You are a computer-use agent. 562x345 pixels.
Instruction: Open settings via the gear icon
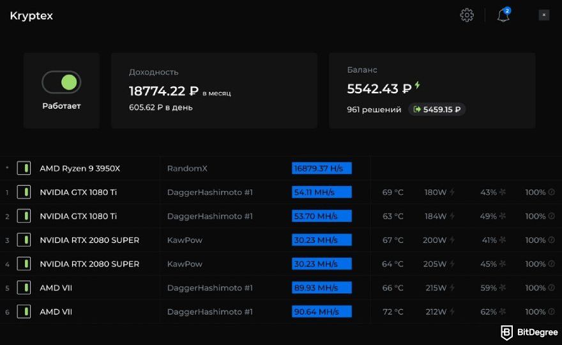click(467, 15)
